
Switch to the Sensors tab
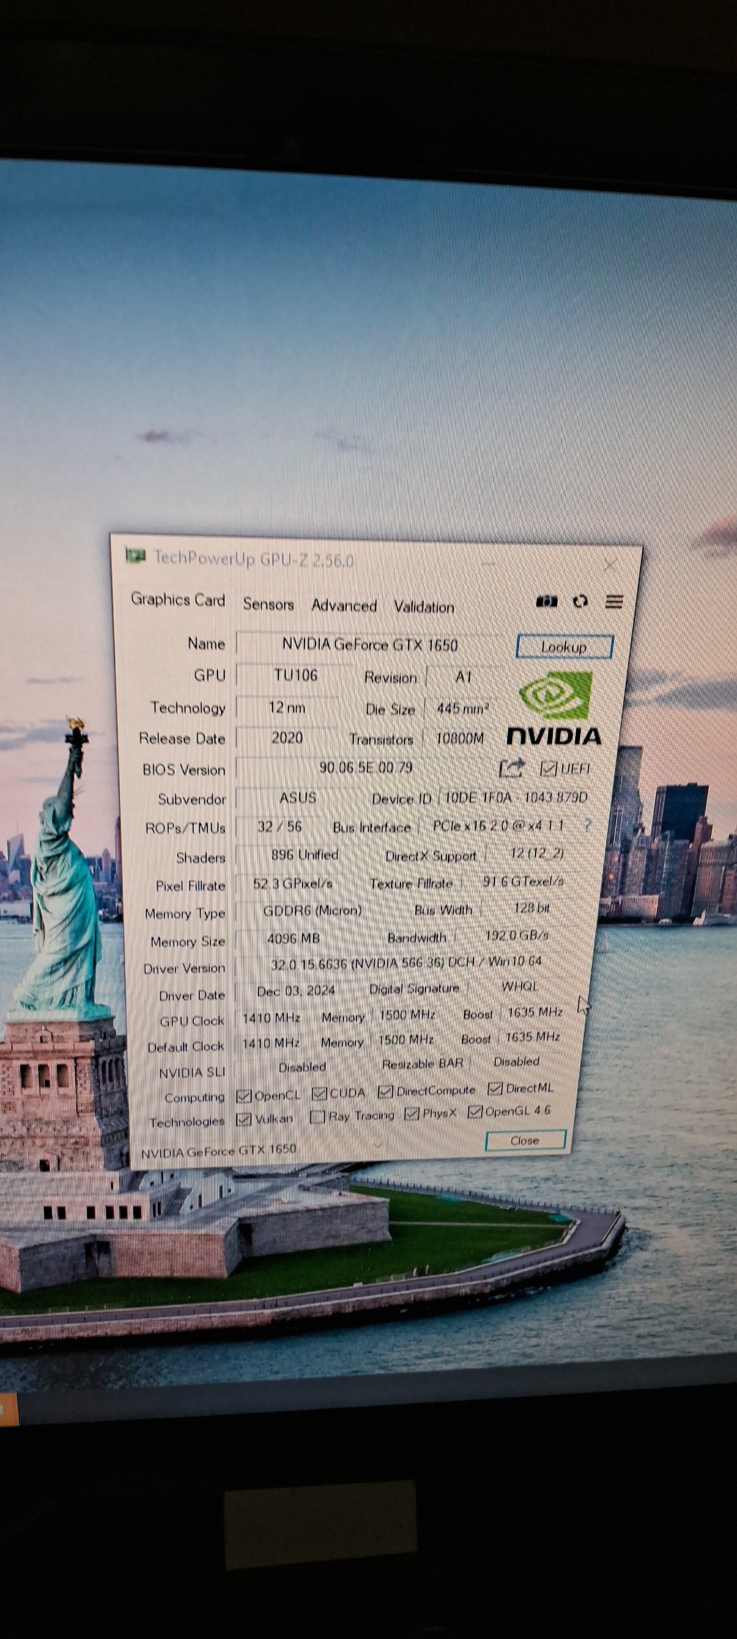pyautogui.click(x=268, y=604)
